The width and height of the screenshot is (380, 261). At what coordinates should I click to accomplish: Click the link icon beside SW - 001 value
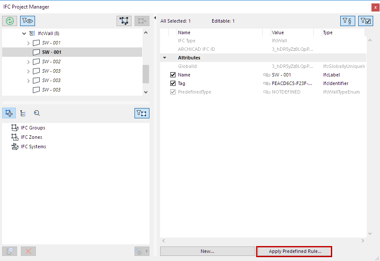coord(266,75)
